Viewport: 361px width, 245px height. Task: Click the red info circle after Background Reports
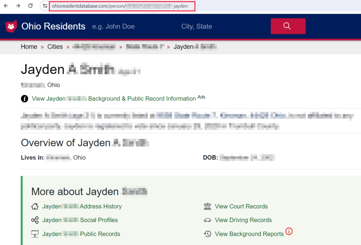pos(289,231)
